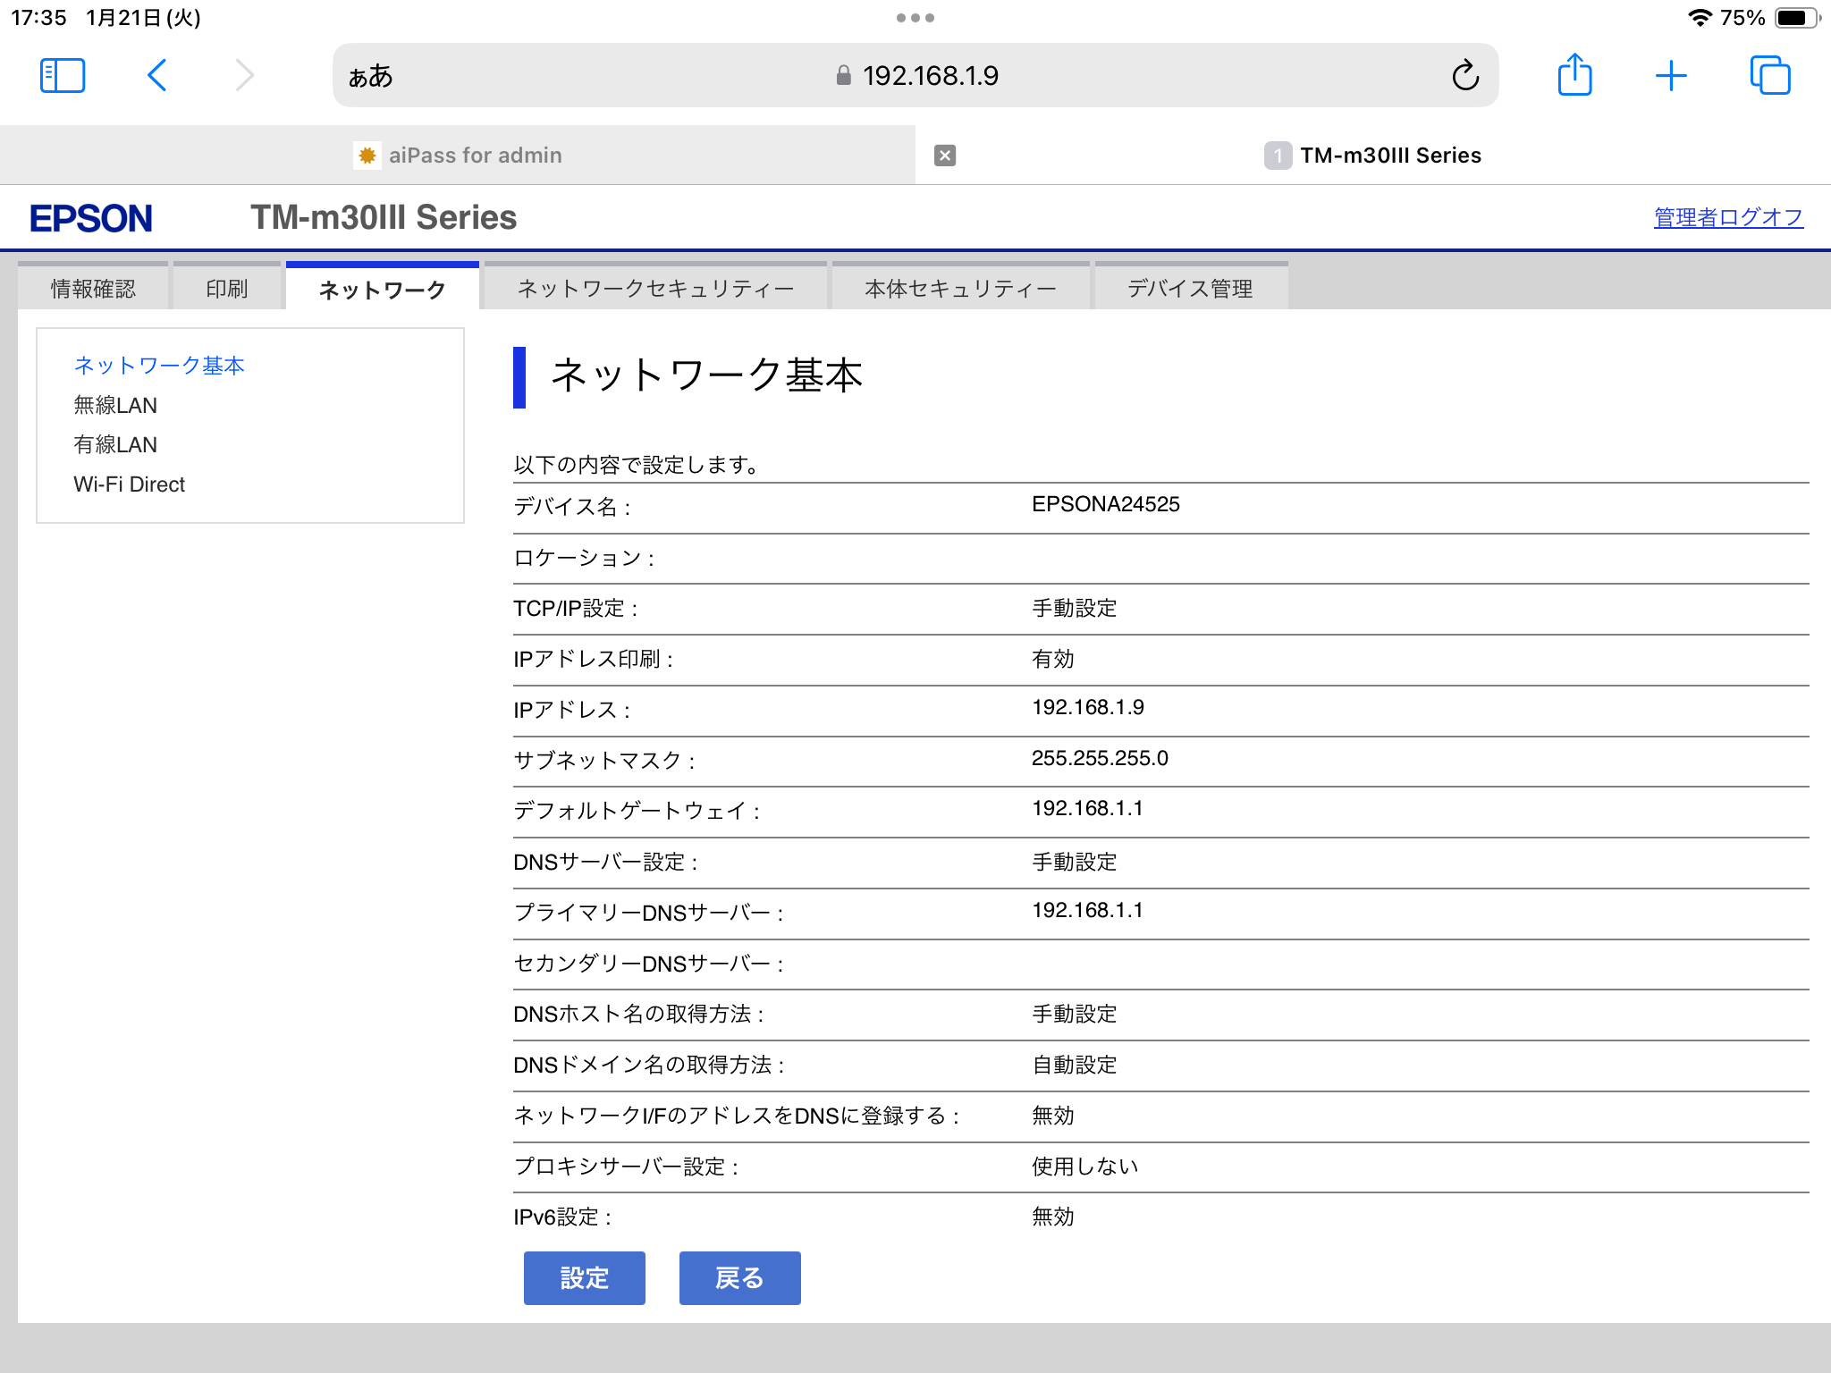Viewport: 1831px width, 1373px height.
Task: Tap the 17:35 clock in status bar
Action: coord(38,18)
